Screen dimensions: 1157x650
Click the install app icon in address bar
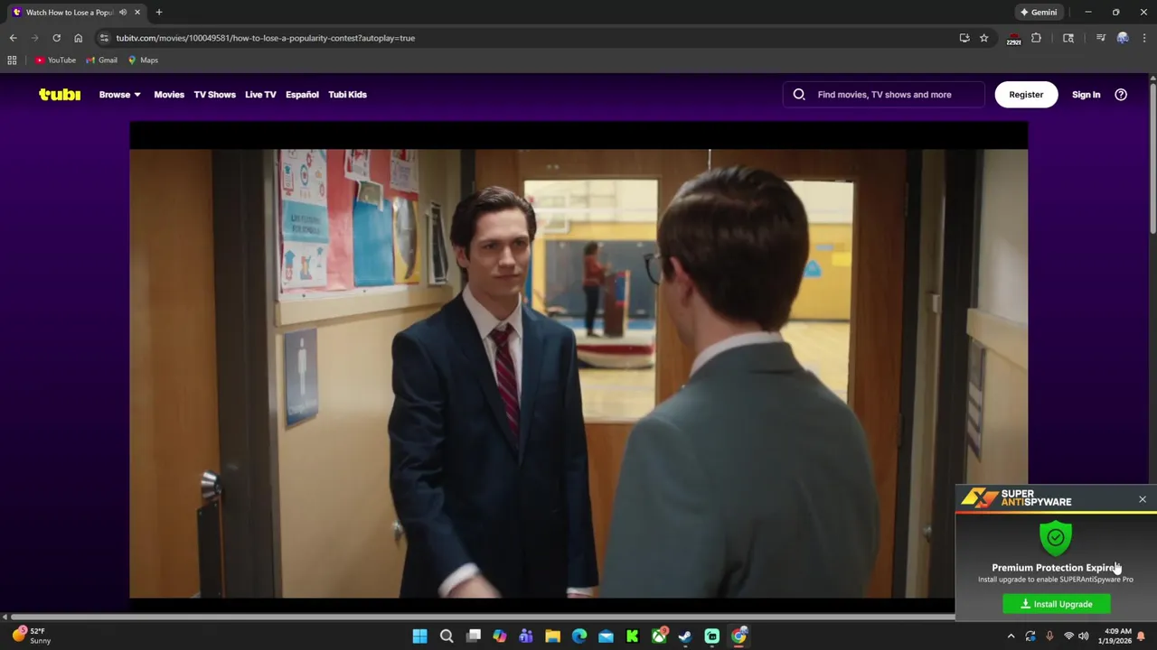pos(964,38)
